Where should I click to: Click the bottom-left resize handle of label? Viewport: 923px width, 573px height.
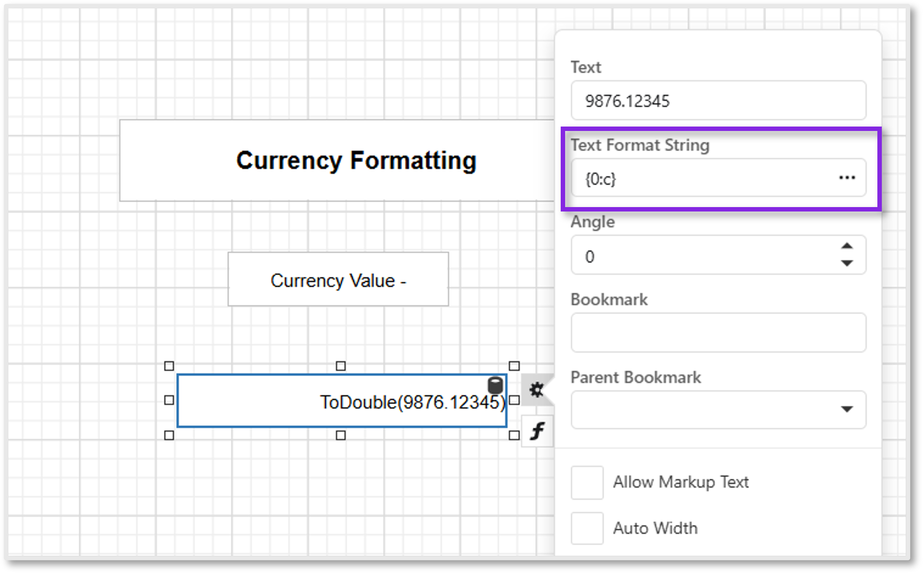[168, 436]
